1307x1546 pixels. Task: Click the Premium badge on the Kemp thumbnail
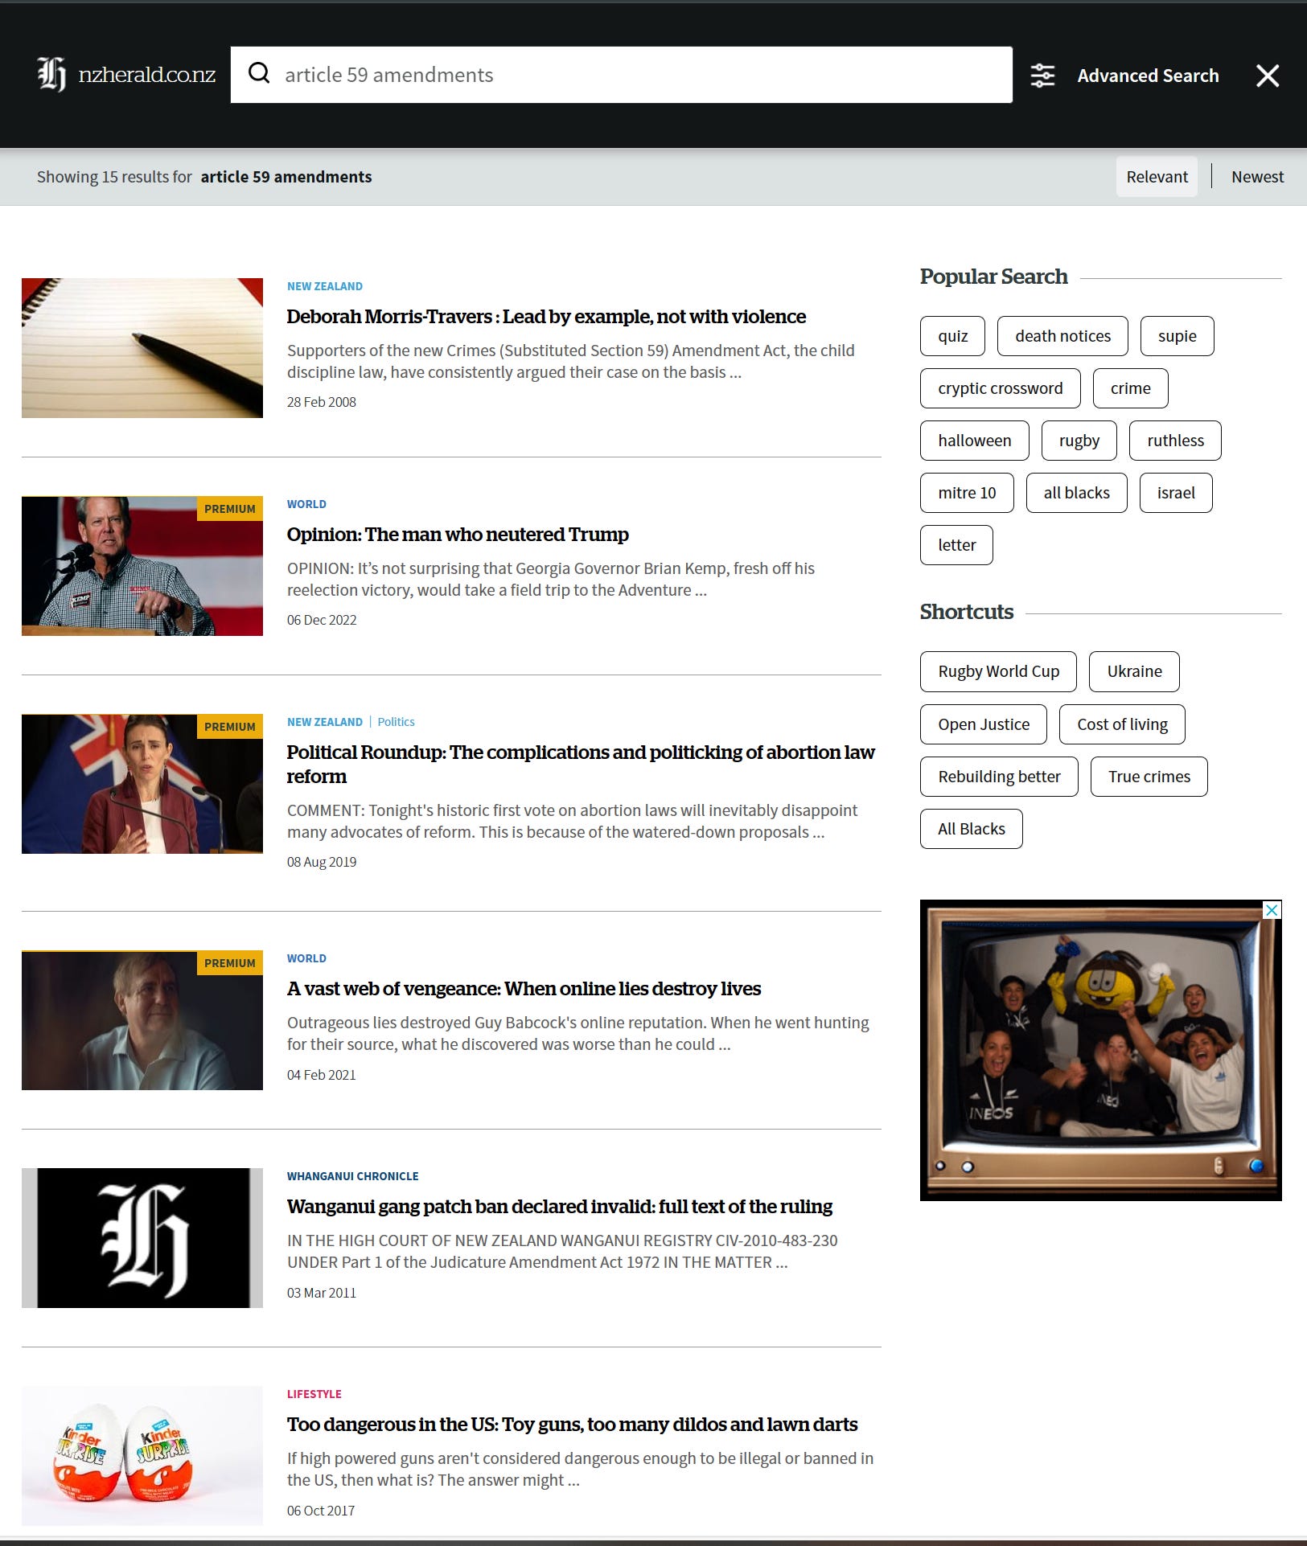click(x=229, y=509)
